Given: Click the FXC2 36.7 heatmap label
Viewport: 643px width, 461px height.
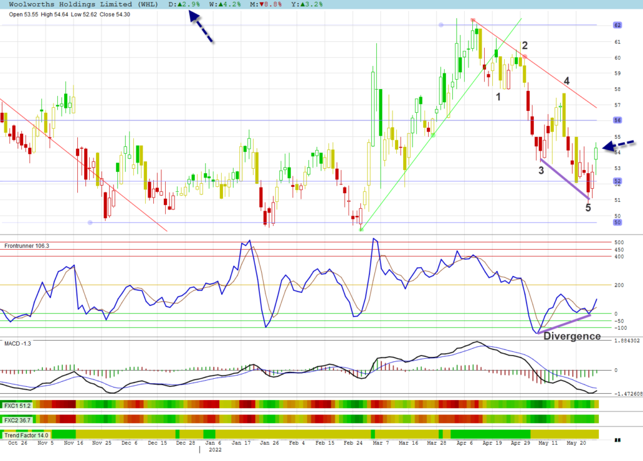Looking at the screenshot, I should 17,420.
